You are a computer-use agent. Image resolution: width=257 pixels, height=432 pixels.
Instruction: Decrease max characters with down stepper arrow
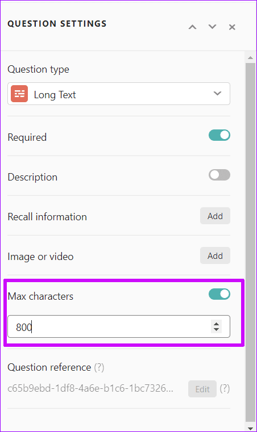click(217, 329)
